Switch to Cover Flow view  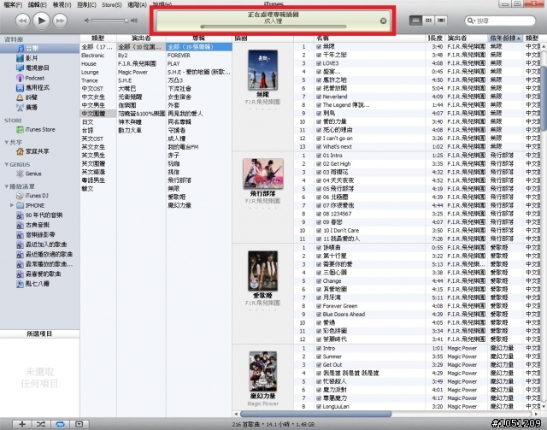coord(441,21)
